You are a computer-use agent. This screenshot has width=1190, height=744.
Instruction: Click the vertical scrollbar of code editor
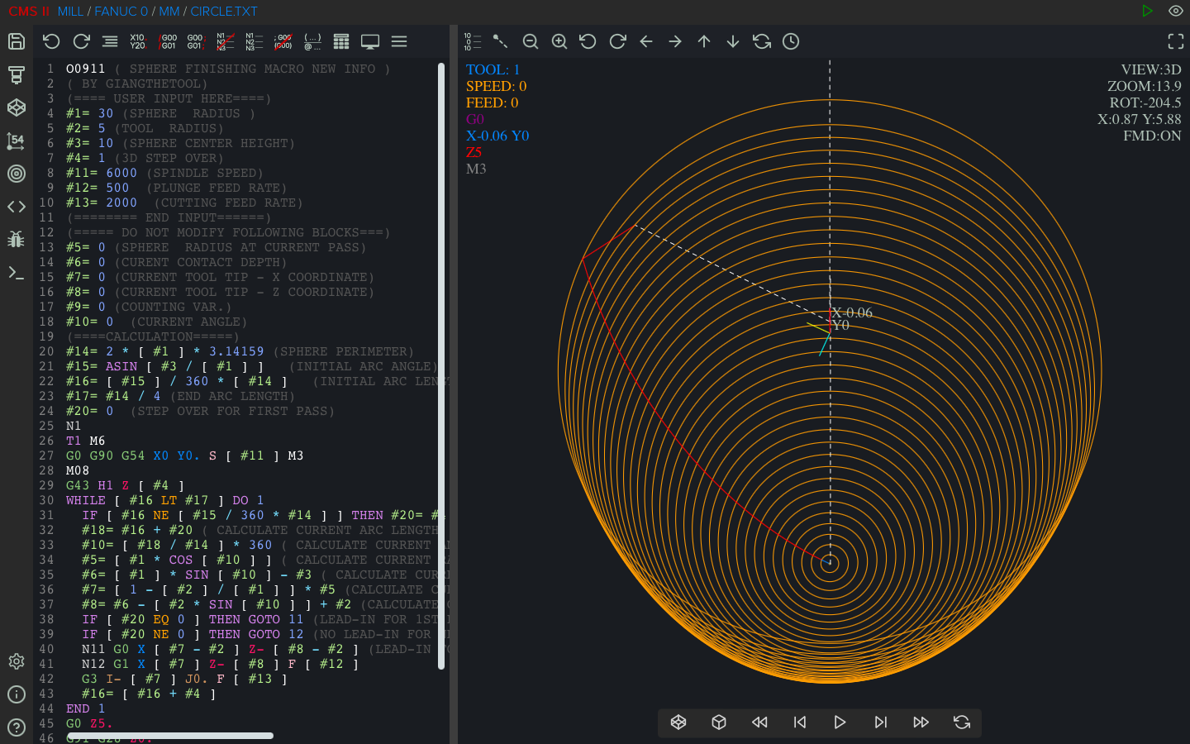pyautogui.click(x=441, y=366)
